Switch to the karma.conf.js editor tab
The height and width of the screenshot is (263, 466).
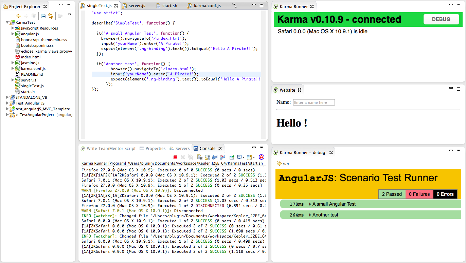(204, 6)
